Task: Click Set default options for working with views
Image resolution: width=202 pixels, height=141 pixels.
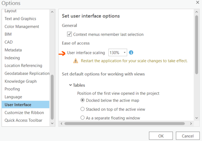Action: coord(103,74)
